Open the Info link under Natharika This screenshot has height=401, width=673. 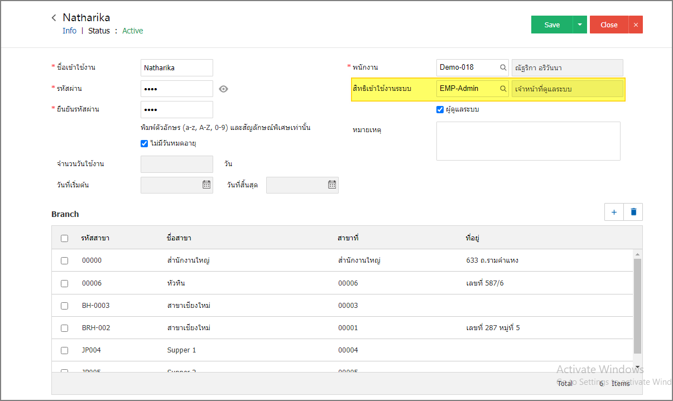point(69,31)
